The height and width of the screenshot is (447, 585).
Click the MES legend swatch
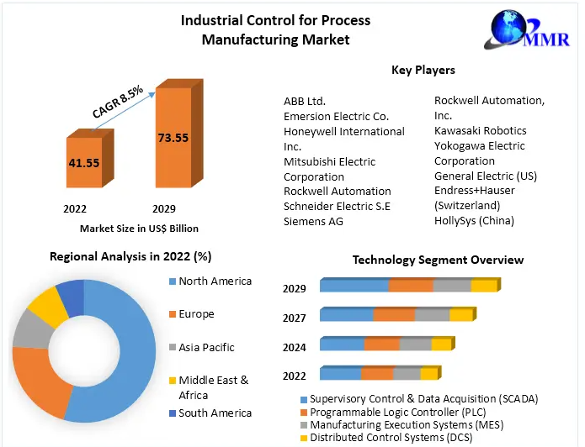304,425
